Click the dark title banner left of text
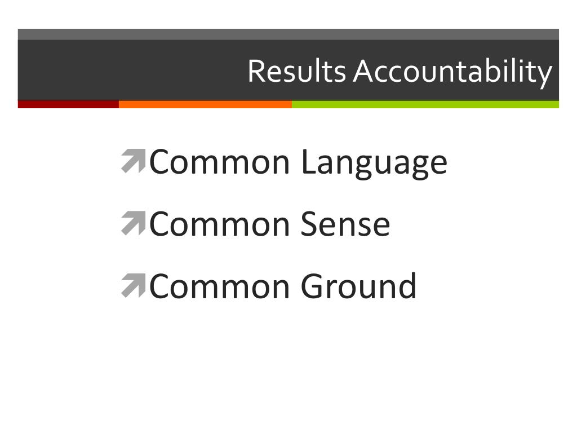Image resolution: width=577 pixels, height=433 pixels. click(x=132, y=70)
